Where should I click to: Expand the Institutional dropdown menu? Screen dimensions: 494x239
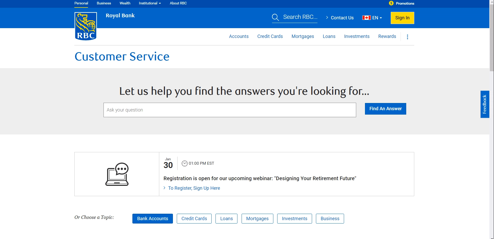click(150, 3)
